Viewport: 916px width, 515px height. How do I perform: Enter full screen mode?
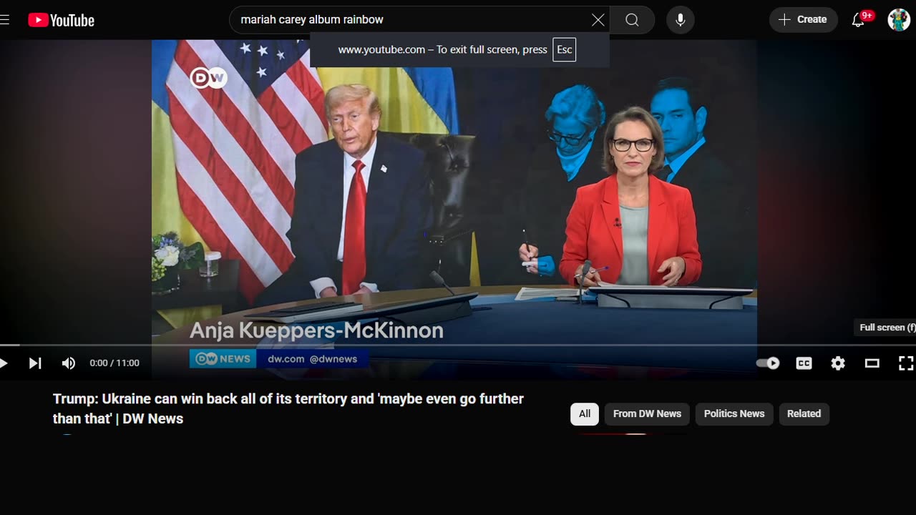906,363
